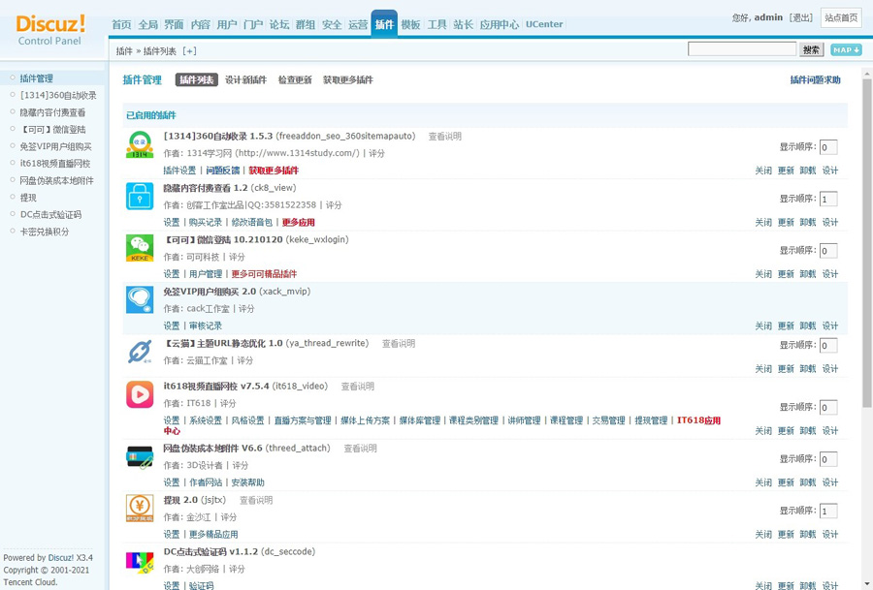Click the Discuz! Control Panel logo
This screenshot has height=590, width=873.
click(x=50, y=30)
